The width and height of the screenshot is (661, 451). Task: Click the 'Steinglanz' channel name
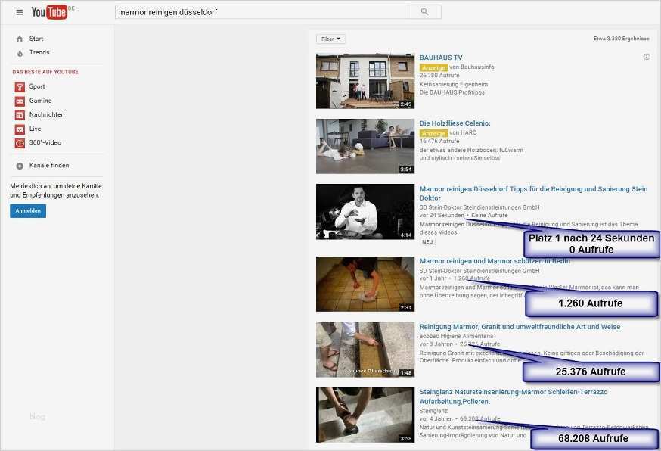point(433,410)
